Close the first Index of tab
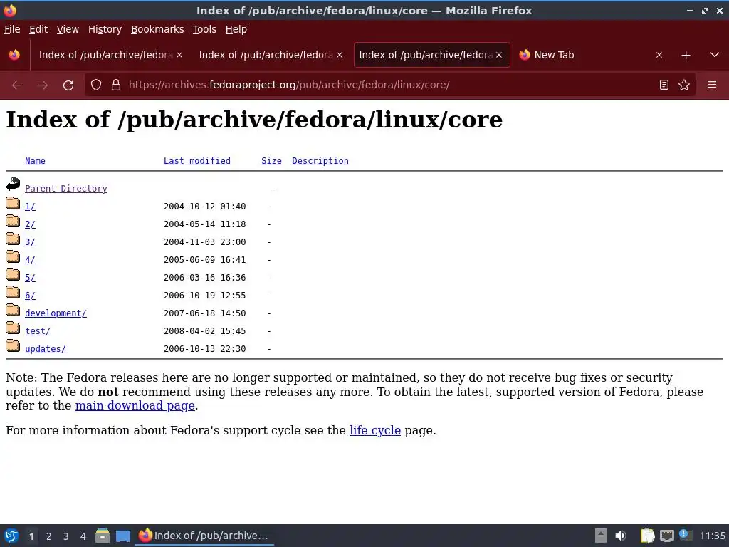 tap(179, 55)
